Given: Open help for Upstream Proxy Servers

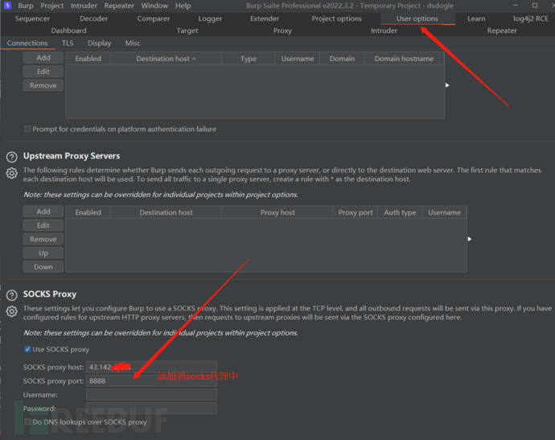Looking at the screenshot, I should click(12, 157).
